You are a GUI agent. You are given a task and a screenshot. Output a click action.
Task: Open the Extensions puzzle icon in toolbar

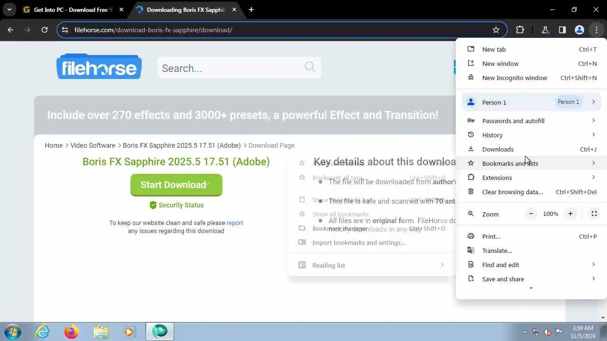[x=520, y=30]
